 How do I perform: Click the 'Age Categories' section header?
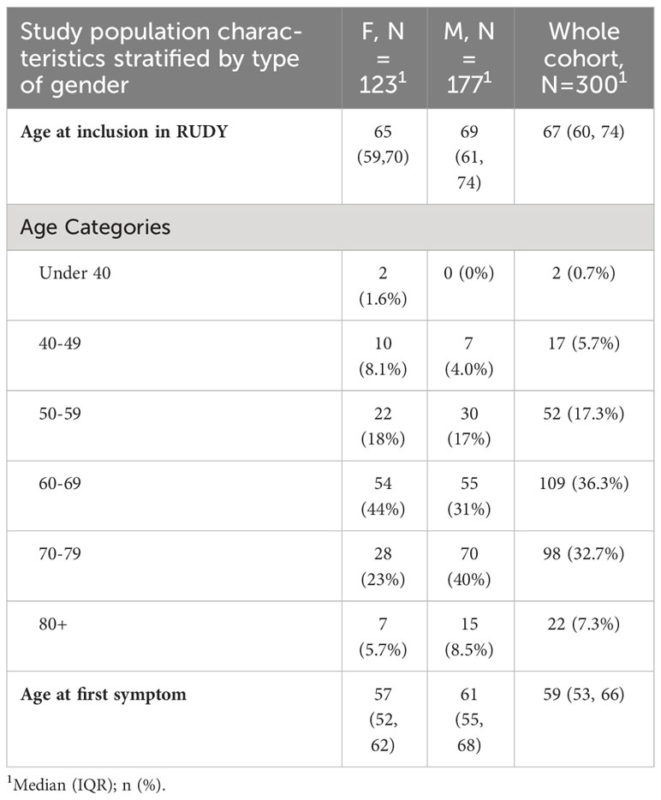95,227
